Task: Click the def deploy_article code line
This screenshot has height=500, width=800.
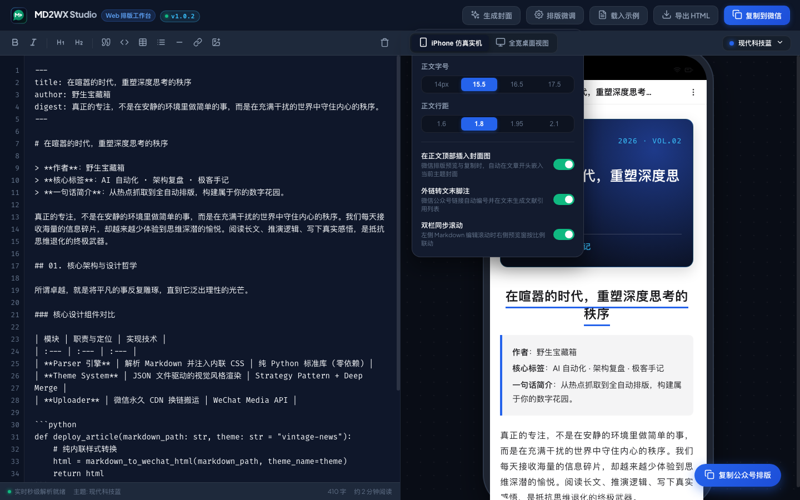Action: (x=193, y=437)
